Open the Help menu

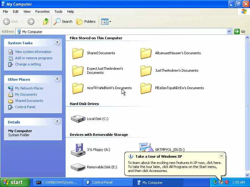click(x=71, y=12)
